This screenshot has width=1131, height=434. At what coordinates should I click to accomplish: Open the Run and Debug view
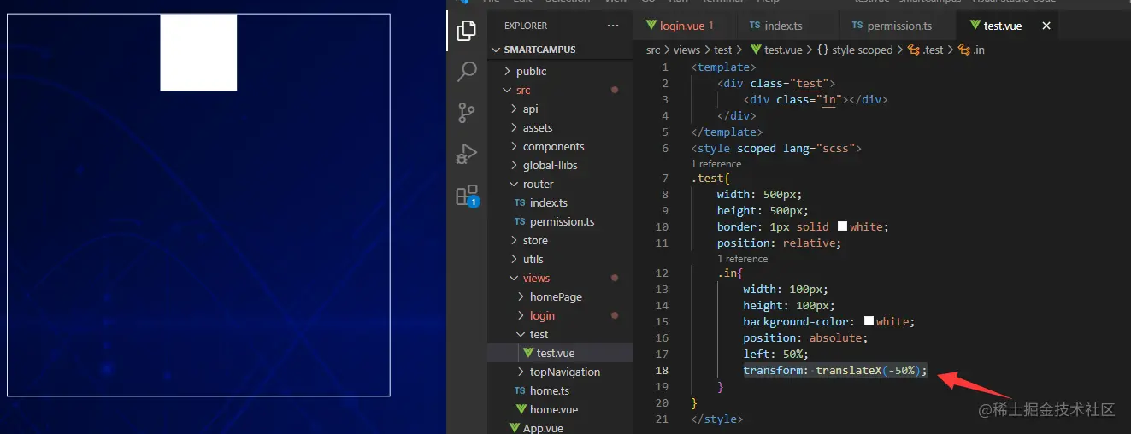(467, 154)
